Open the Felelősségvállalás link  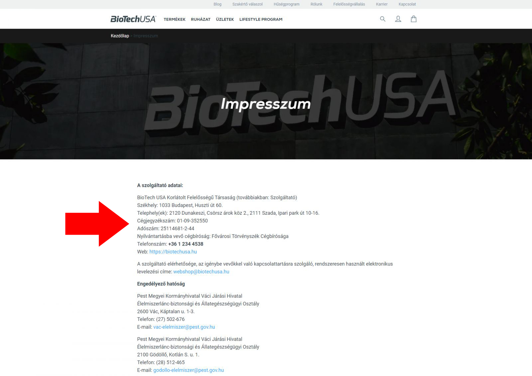click(x=349, y=4)
